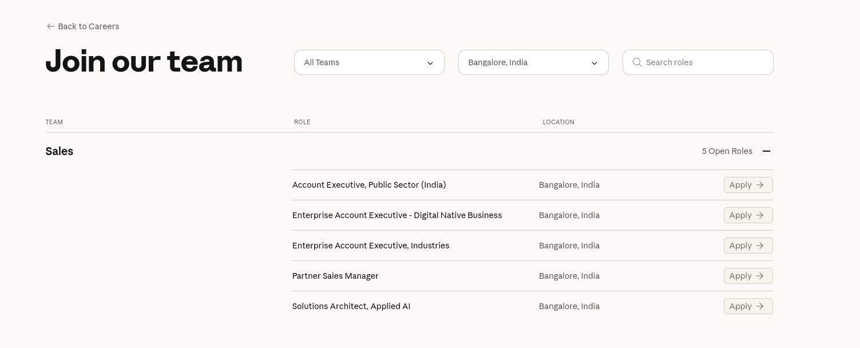This screenshot has height=348, width=860.
Task: Collapse the Sales section using the minus icon
Action: [x=766, y=151]
